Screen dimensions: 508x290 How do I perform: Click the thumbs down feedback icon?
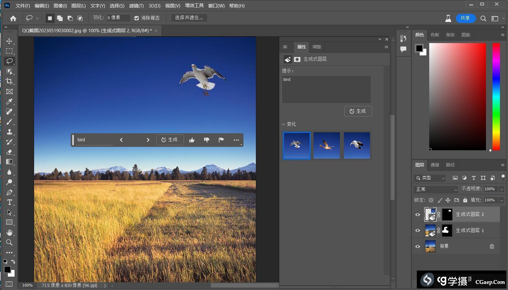click(x=207, y=140)
